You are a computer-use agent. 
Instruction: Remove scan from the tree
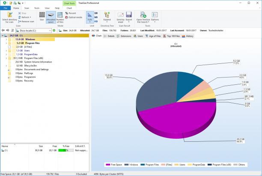tap(26, 21)
